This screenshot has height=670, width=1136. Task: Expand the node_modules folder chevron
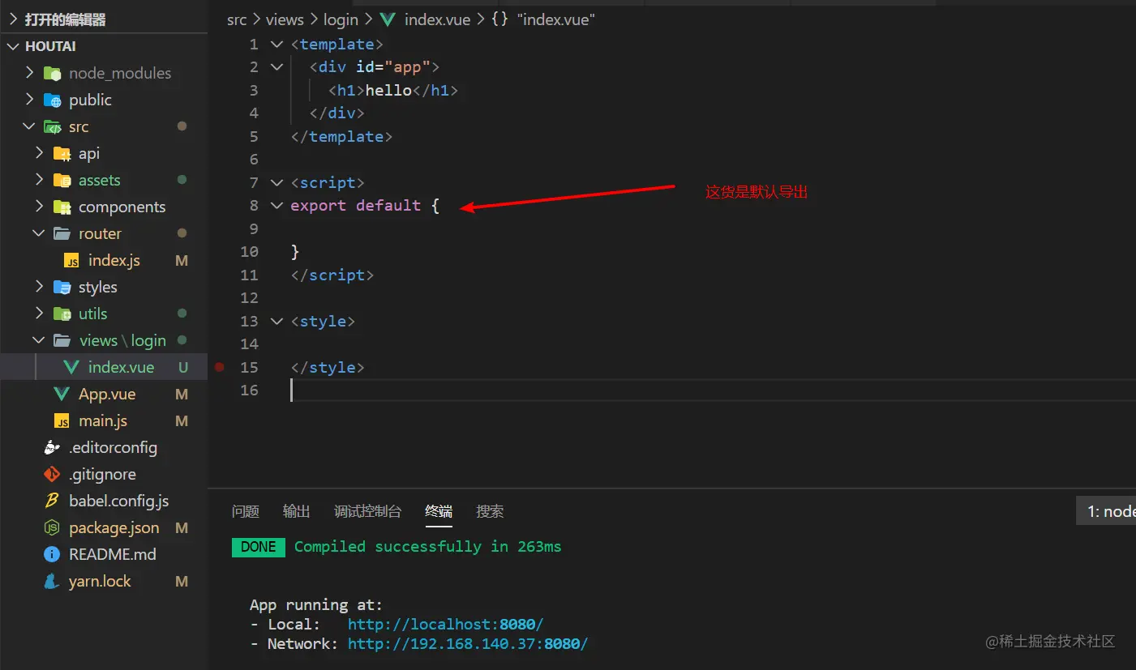30,74
